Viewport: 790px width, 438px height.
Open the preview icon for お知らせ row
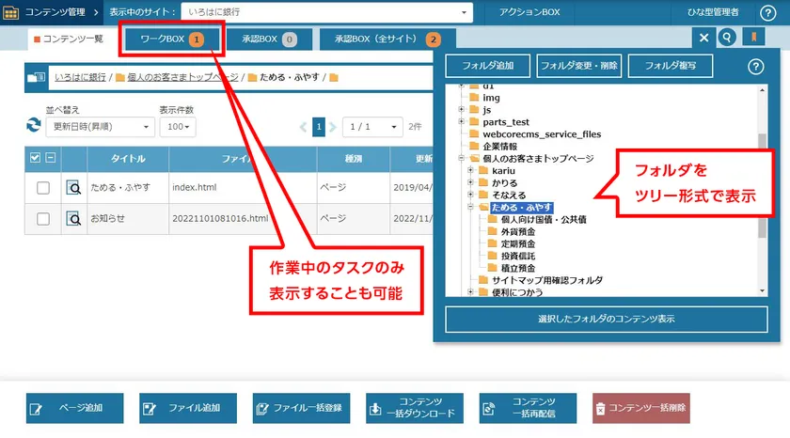73,219
